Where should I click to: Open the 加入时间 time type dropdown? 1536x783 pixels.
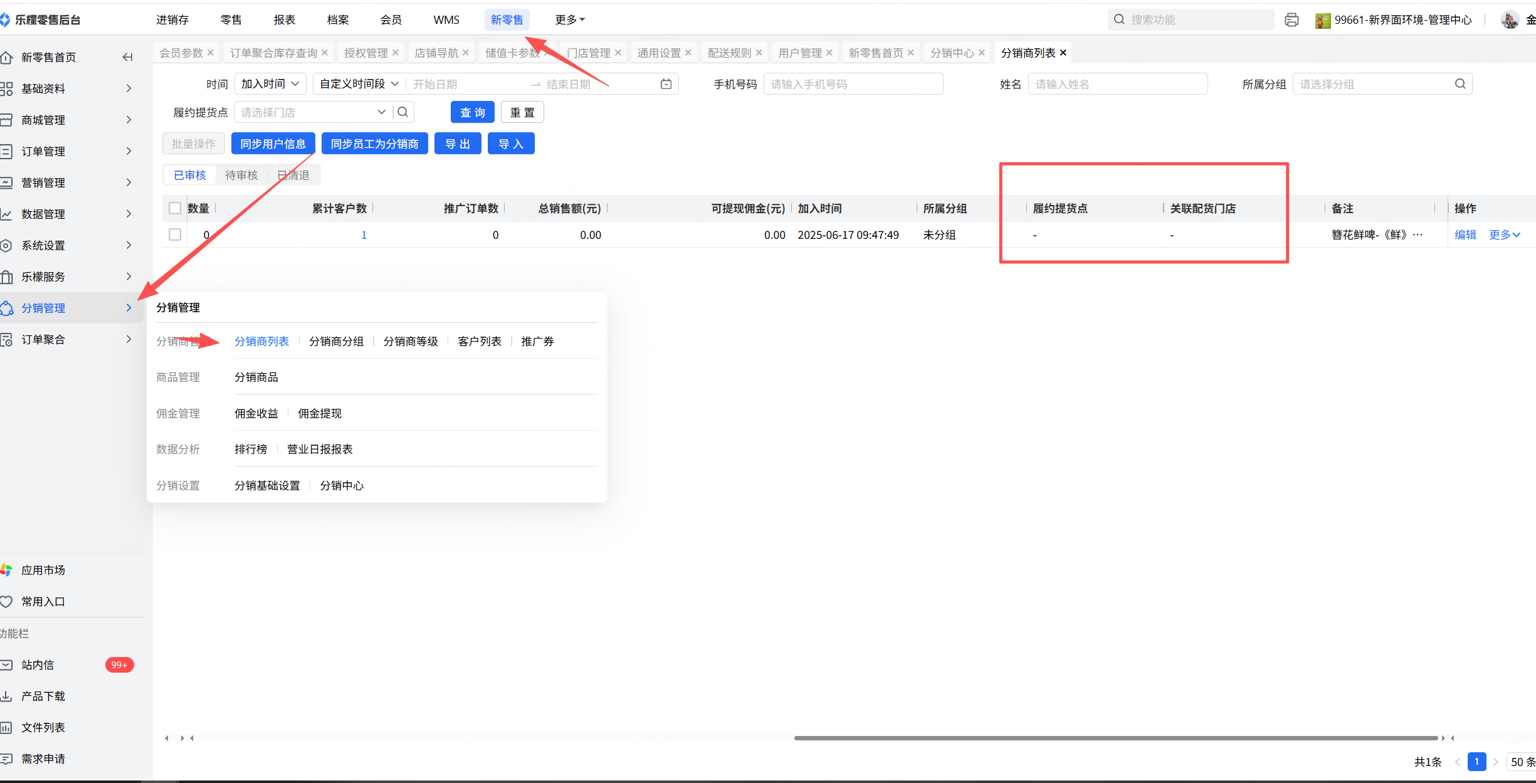270,84
